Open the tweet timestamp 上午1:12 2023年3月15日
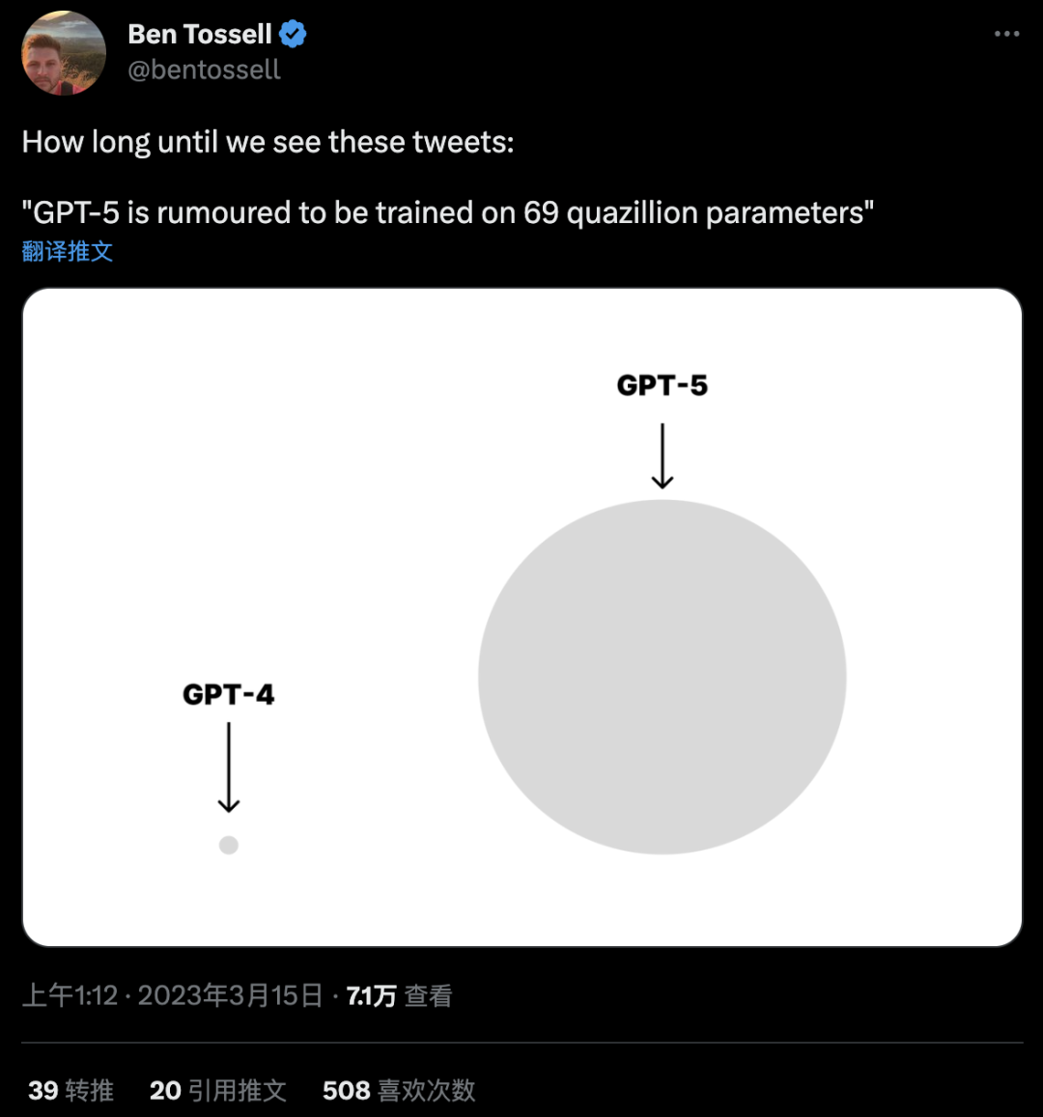Screen dimensions: 1043x1117 tap(173, 995)
